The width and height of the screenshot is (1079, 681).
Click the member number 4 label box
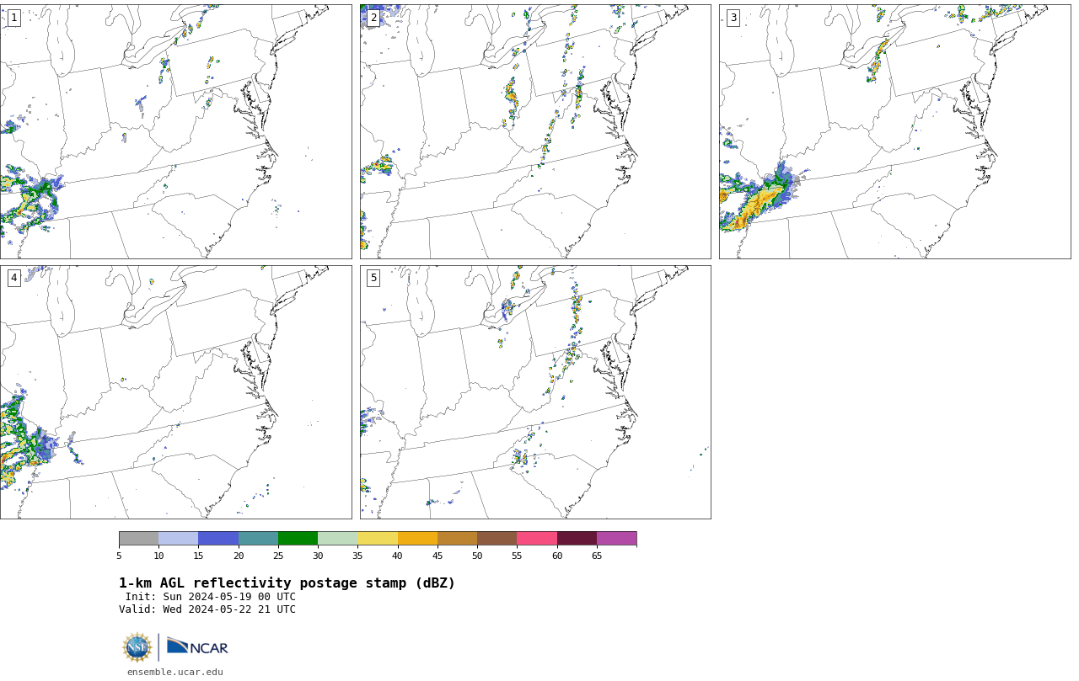pyautogui.click(x=13, y=278)
